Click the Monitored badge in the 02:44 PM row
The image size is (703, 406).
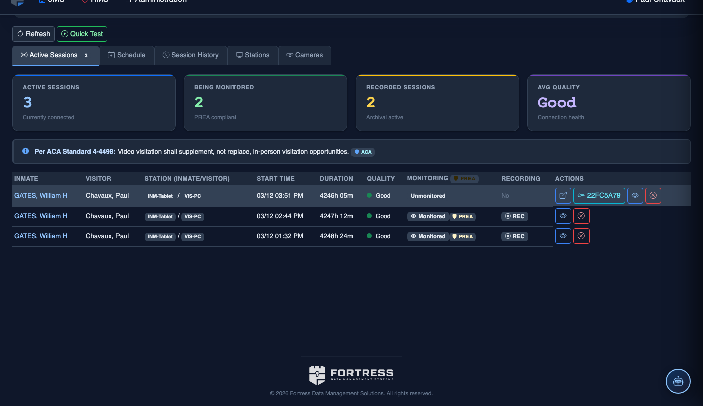point(428,216)
